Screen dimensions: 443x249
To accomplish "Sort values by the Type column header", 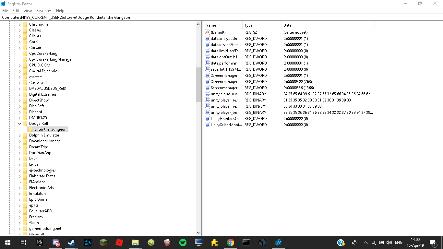I will 262,25.
